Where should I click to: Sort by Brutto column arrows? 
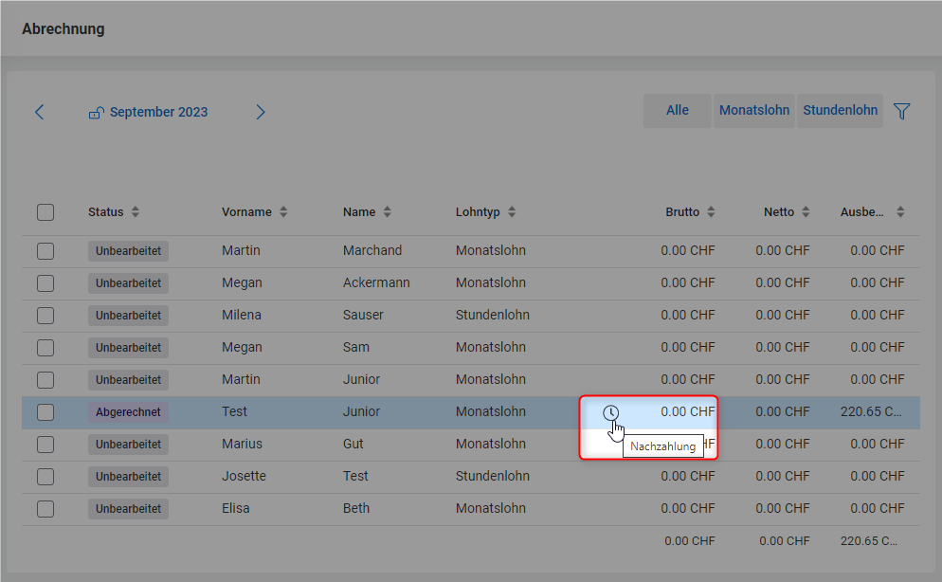tap(711, 212)
